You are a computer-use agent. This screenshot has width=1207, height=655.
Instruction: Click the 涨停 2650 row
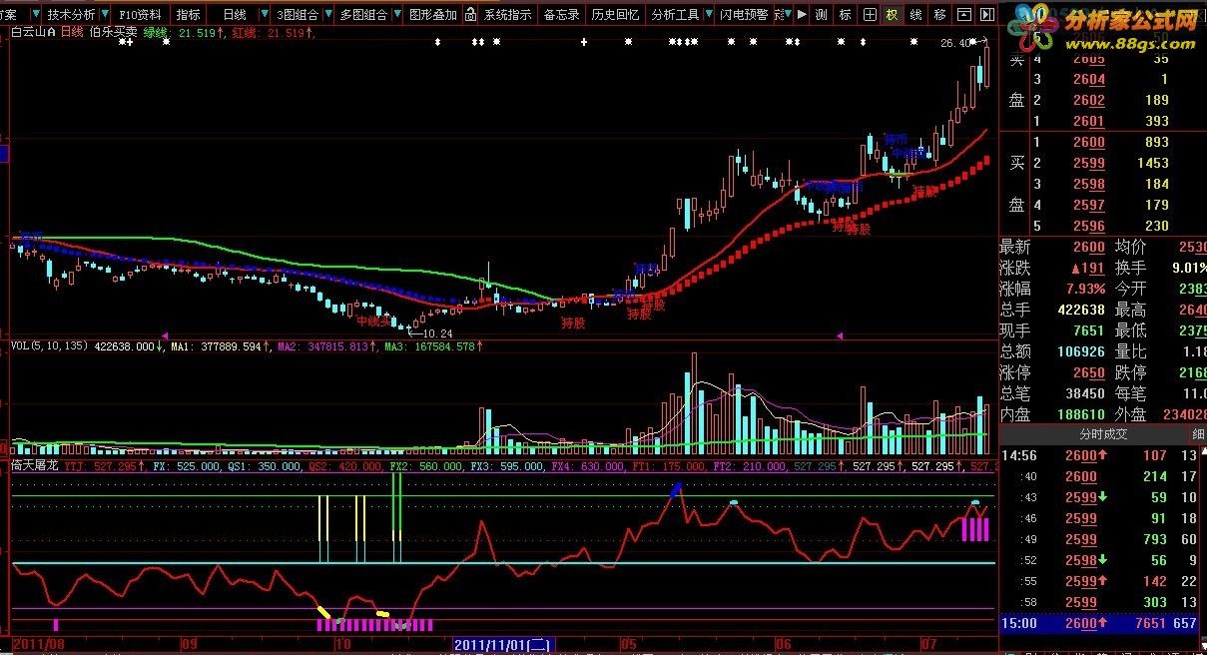pos(1052,372)
